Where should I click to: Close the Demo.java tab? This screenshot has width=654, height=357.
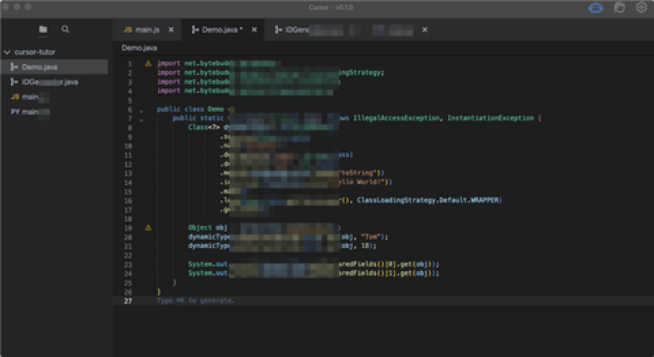(x=254, y=30)
